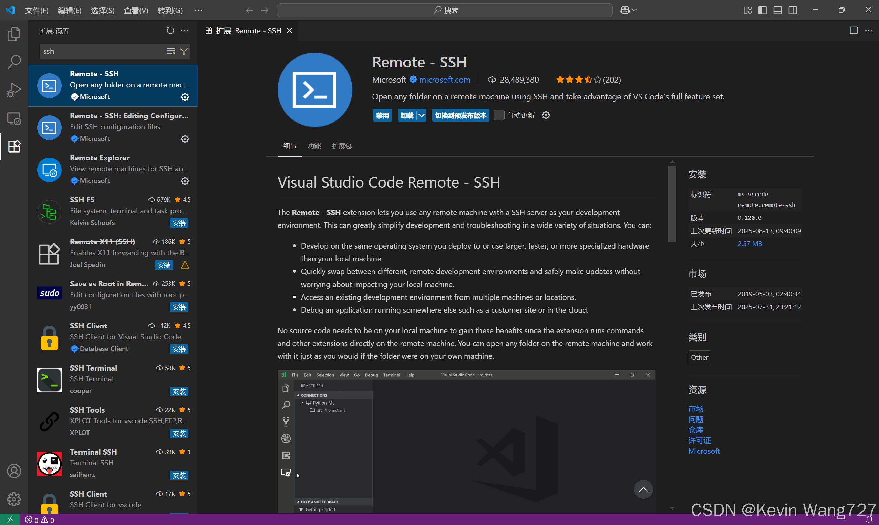The width and height of the screenshot is (879, 525).
Task: Switch to the Features tab
Action: coord(314,146)
